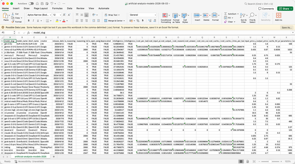Click the Save icon in title bar
295x164 pixels.
pos(42,4)
